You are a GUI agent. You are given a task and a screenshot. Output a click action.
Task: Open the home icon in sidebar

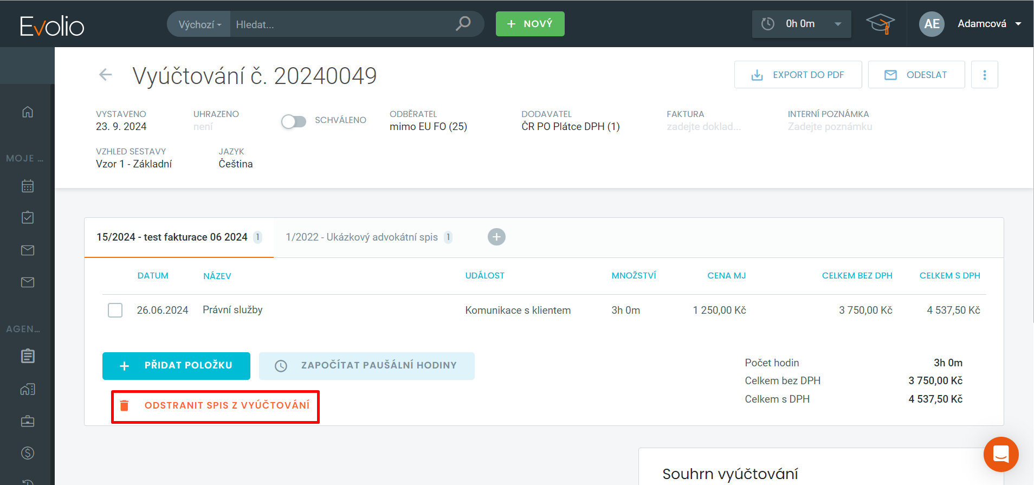28,112
